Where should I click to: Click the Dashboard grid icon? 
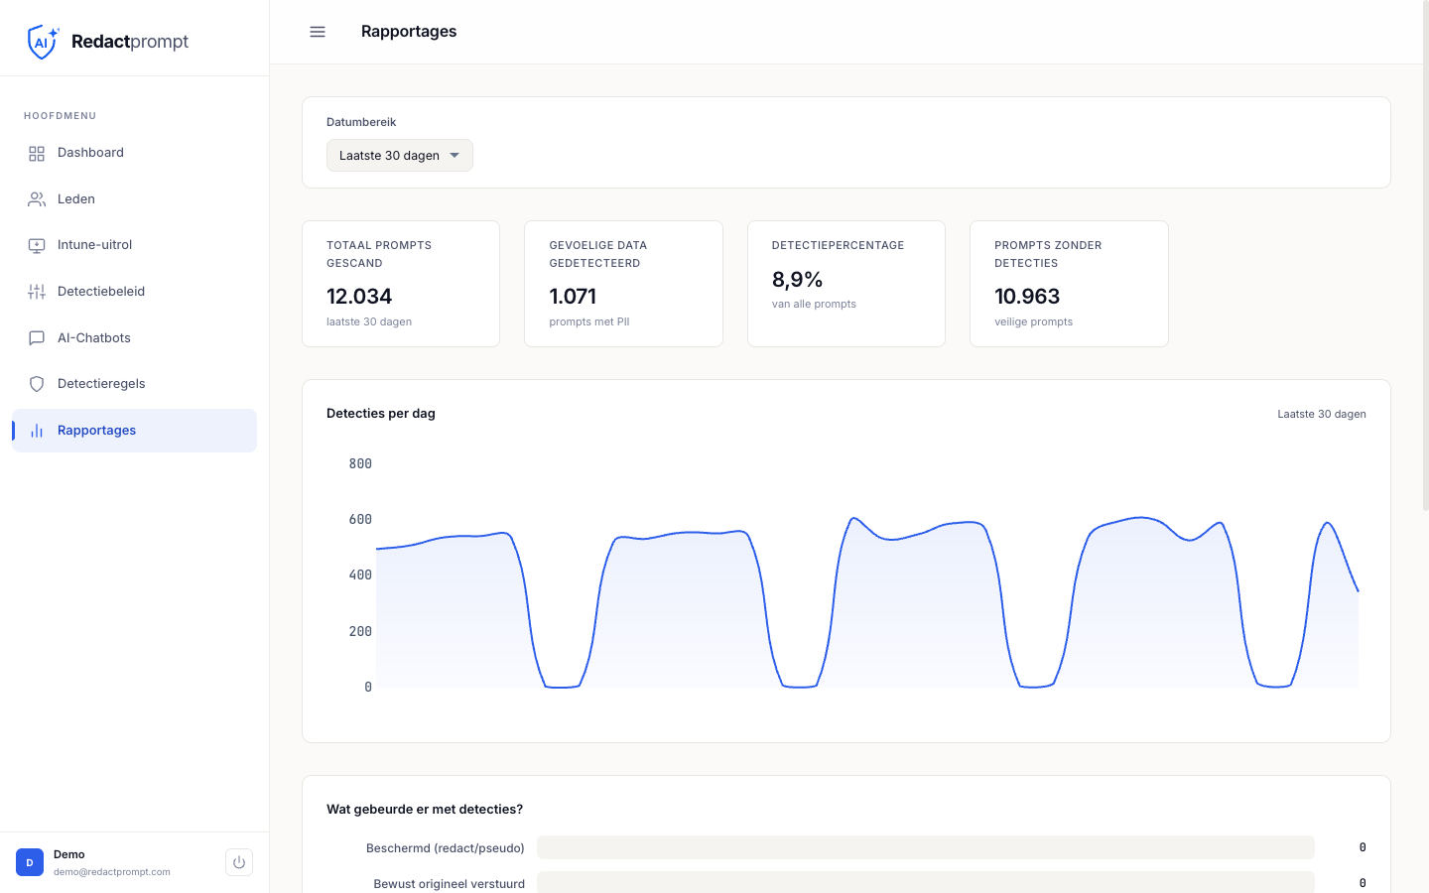pos(37,154)
